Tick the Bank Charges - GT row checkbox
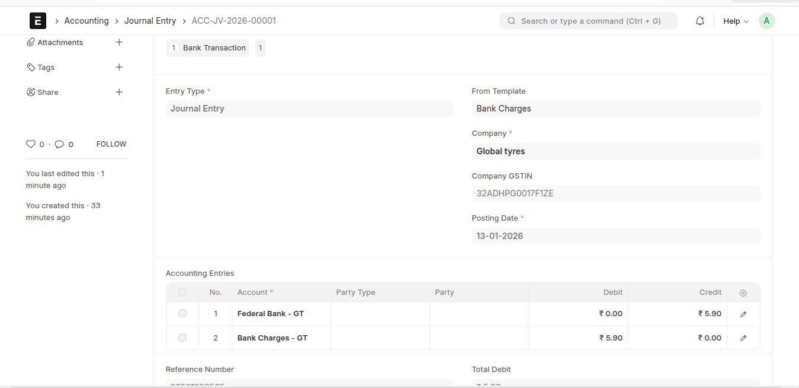The height and width of the screenshot is (388, 799). [183, 338]
